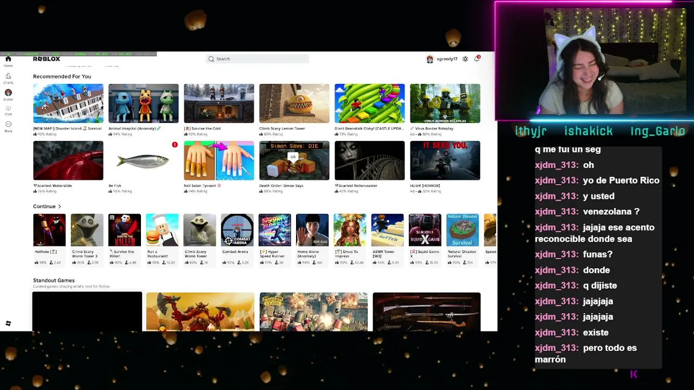The width and height of the screenshot is (694, 390).
Task: Click the Roblox logo
Action: coord(47,59)
